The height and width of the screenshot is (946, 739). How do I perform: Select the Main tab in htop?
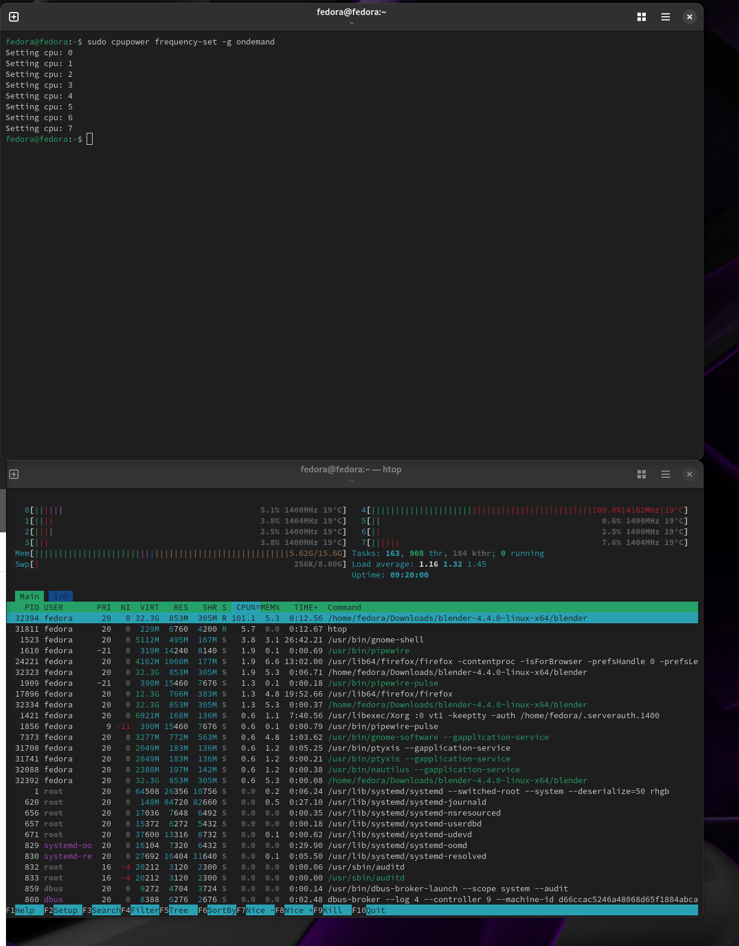[29, 596]
